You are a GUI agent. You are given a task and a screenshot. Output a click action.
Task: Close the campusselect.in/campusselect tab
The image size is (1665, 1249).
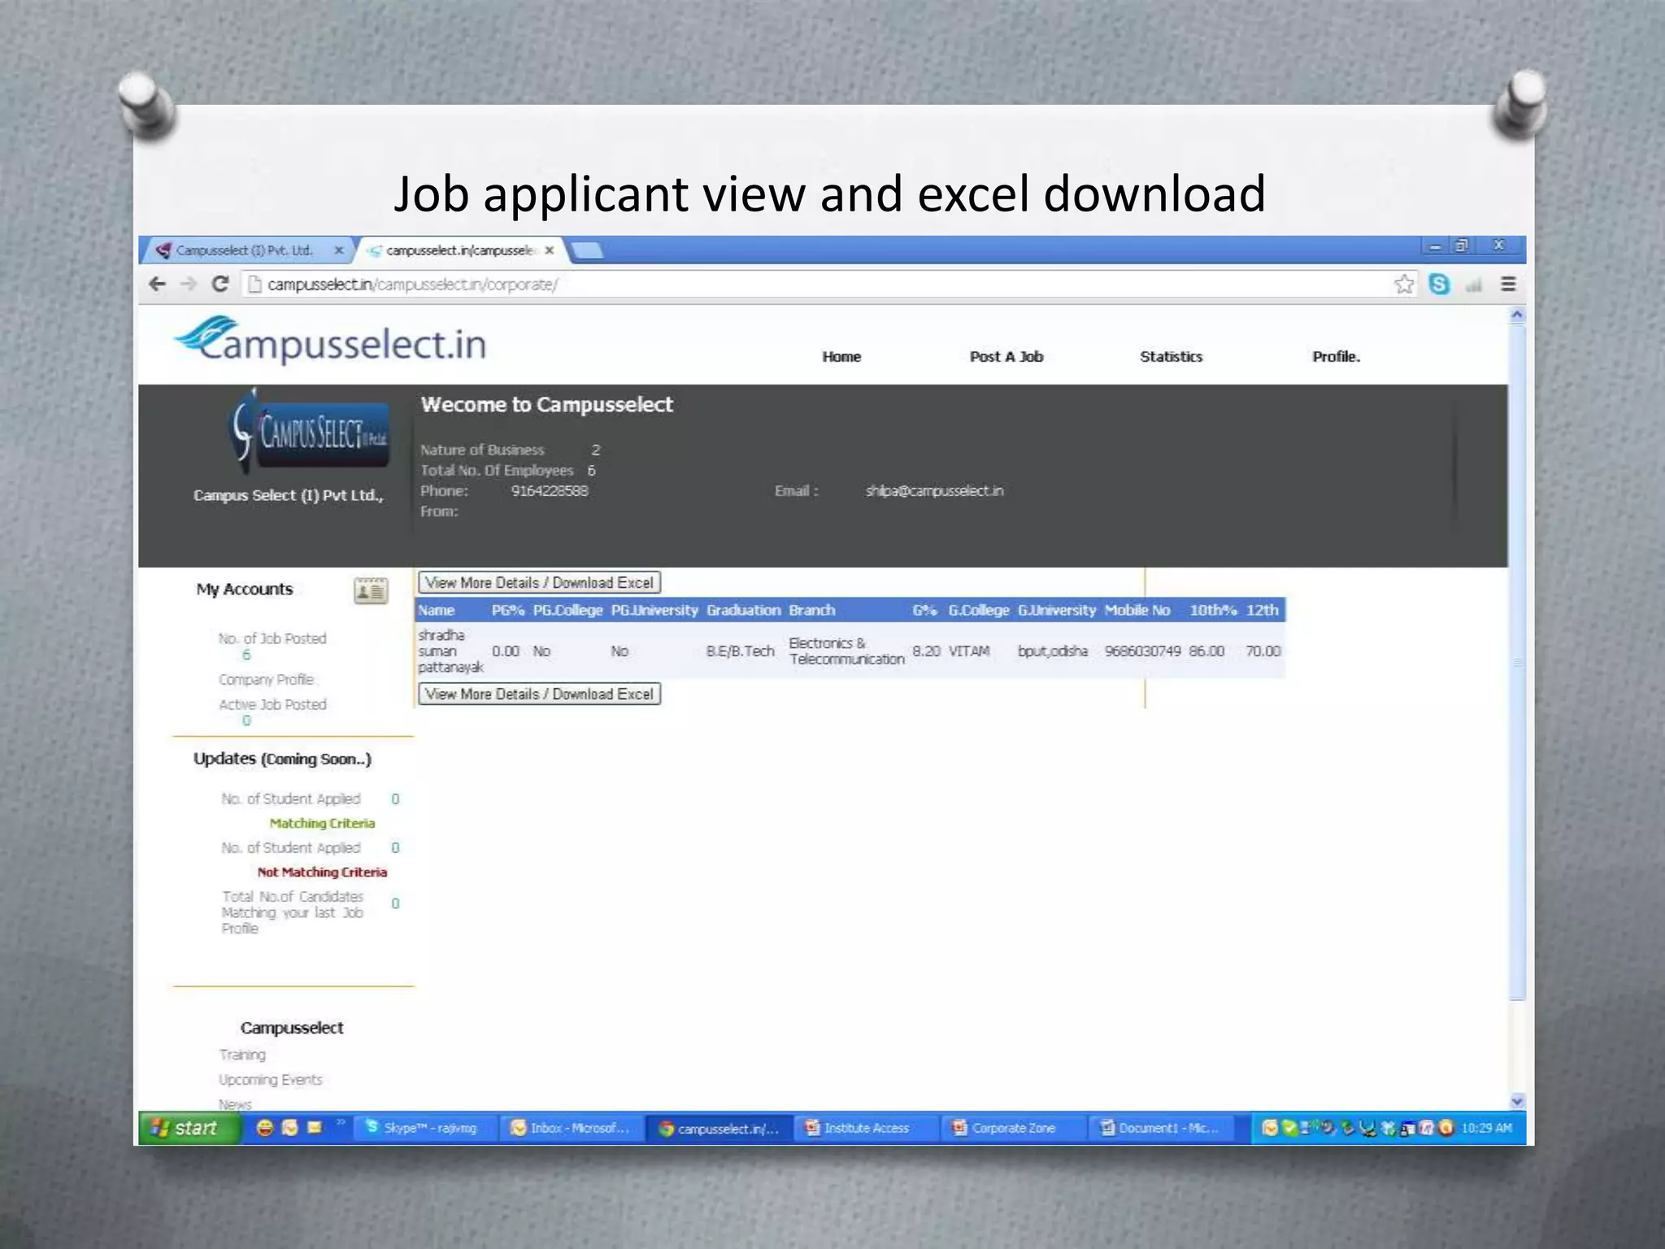click(x=550, y=250)
